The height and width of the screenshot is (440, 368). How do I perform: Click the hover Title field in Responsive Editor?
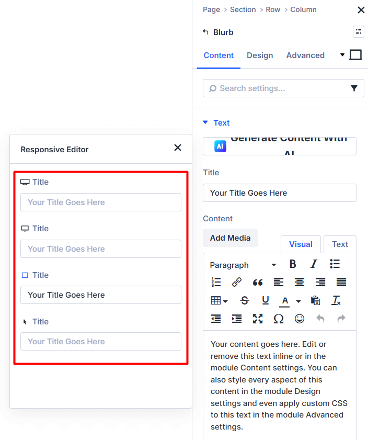click(100, 341)
